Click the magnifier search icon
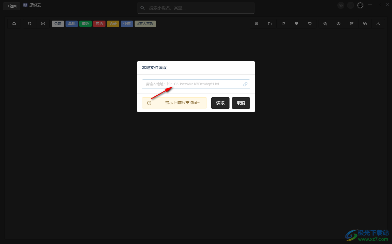 click(143, 8)
